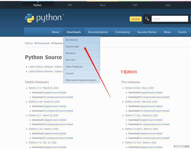Download XZ compressed tarball for Python 3.8.0a4
The image size is (191, 149).
tap(154, 97)
